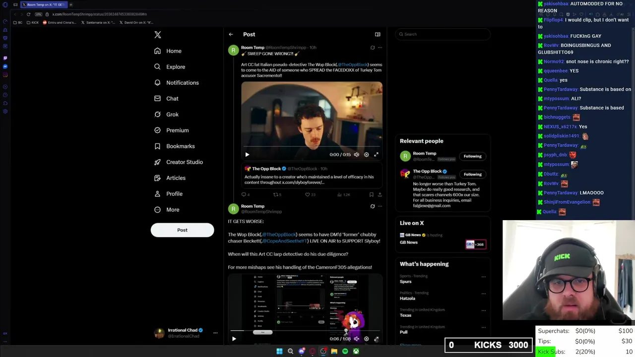Play the 0:15 video
The image size is (635, 357).
[247, 154]
